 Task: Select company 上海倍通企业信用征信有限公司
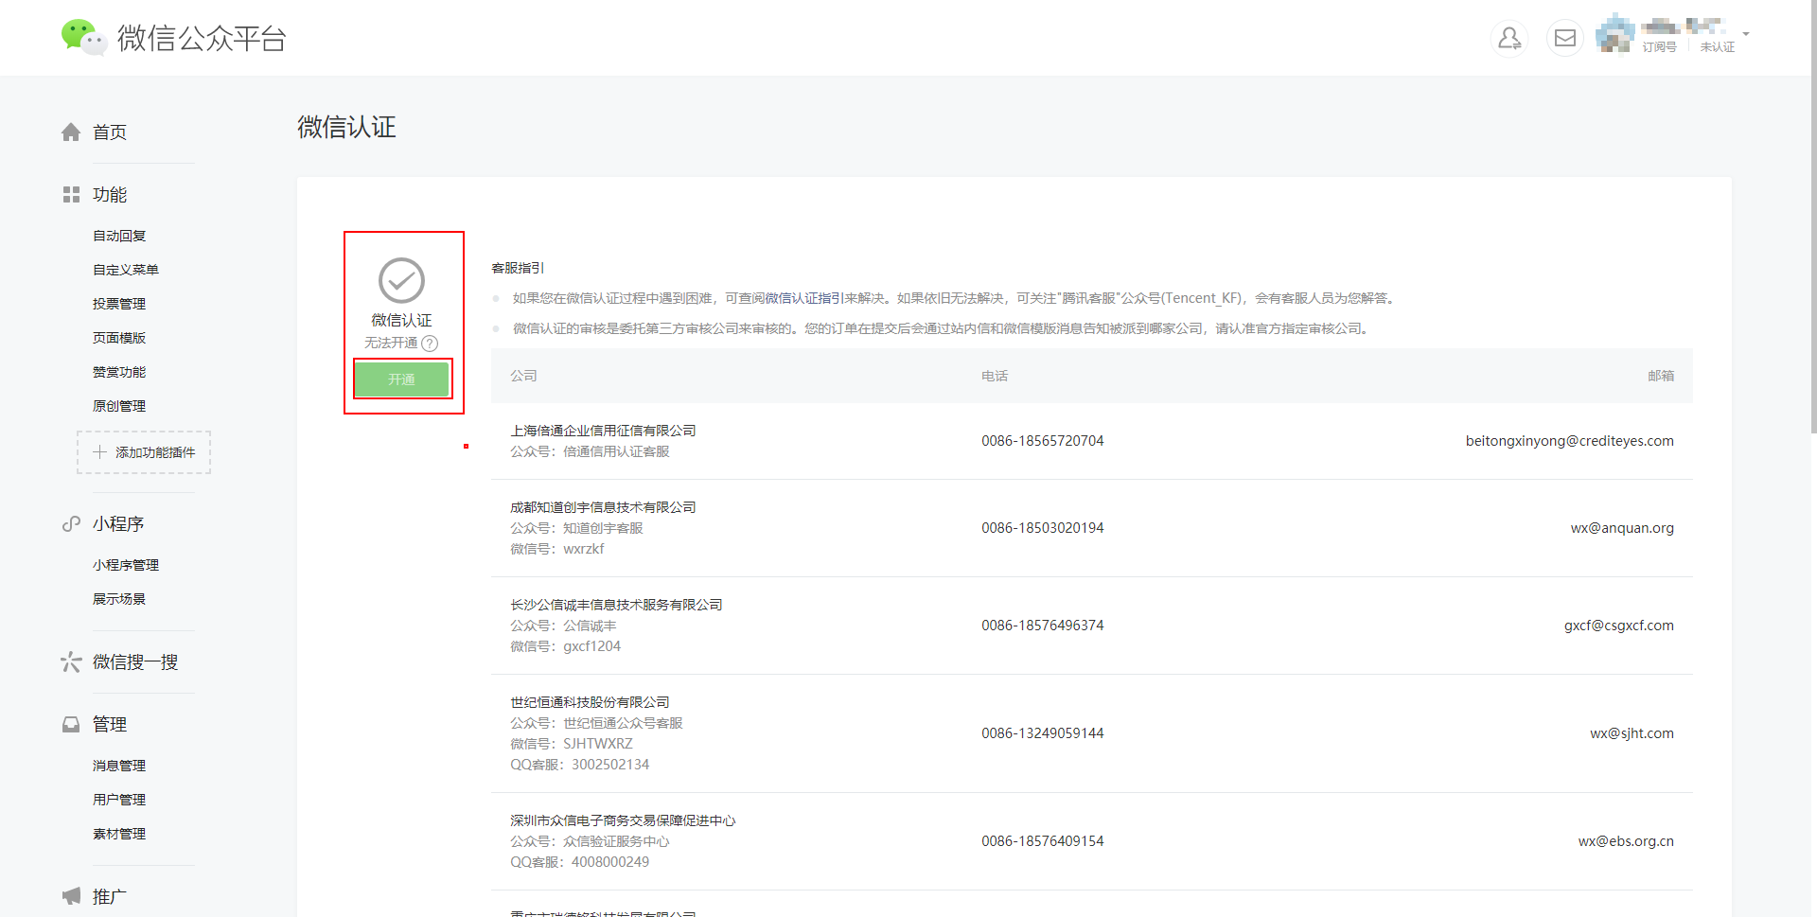tap(603, 431)
